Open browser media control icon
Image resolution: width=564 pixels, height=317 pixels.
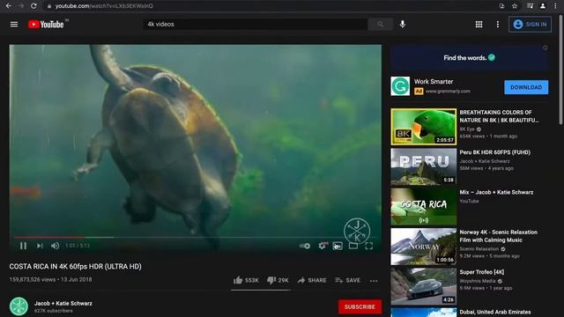tap(530, 6)
